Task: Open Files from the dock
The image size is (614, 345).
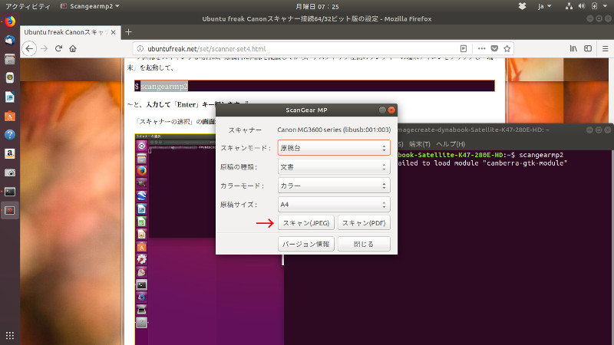Action: point(10,59)
